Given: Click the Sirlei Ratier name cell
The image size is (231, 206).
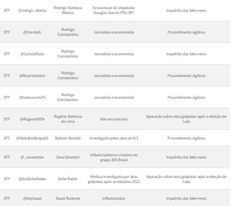Looking at the screenshot, I should coord(68,179).
